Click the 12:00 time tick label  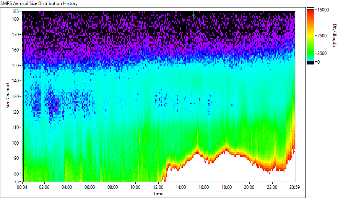pyautogui.click(x=158, y=187)
